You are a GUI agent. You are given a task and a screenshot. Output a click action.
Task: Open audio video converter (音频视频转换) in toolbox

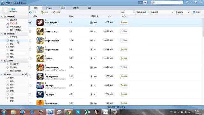click(x=15, y=71)
